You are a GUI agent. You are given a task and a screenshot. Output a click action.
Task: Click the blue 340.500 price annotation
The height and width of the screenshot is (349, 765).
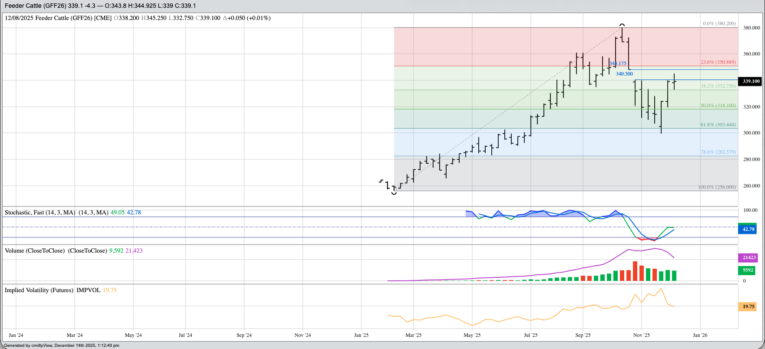click(x=624, y=74)
